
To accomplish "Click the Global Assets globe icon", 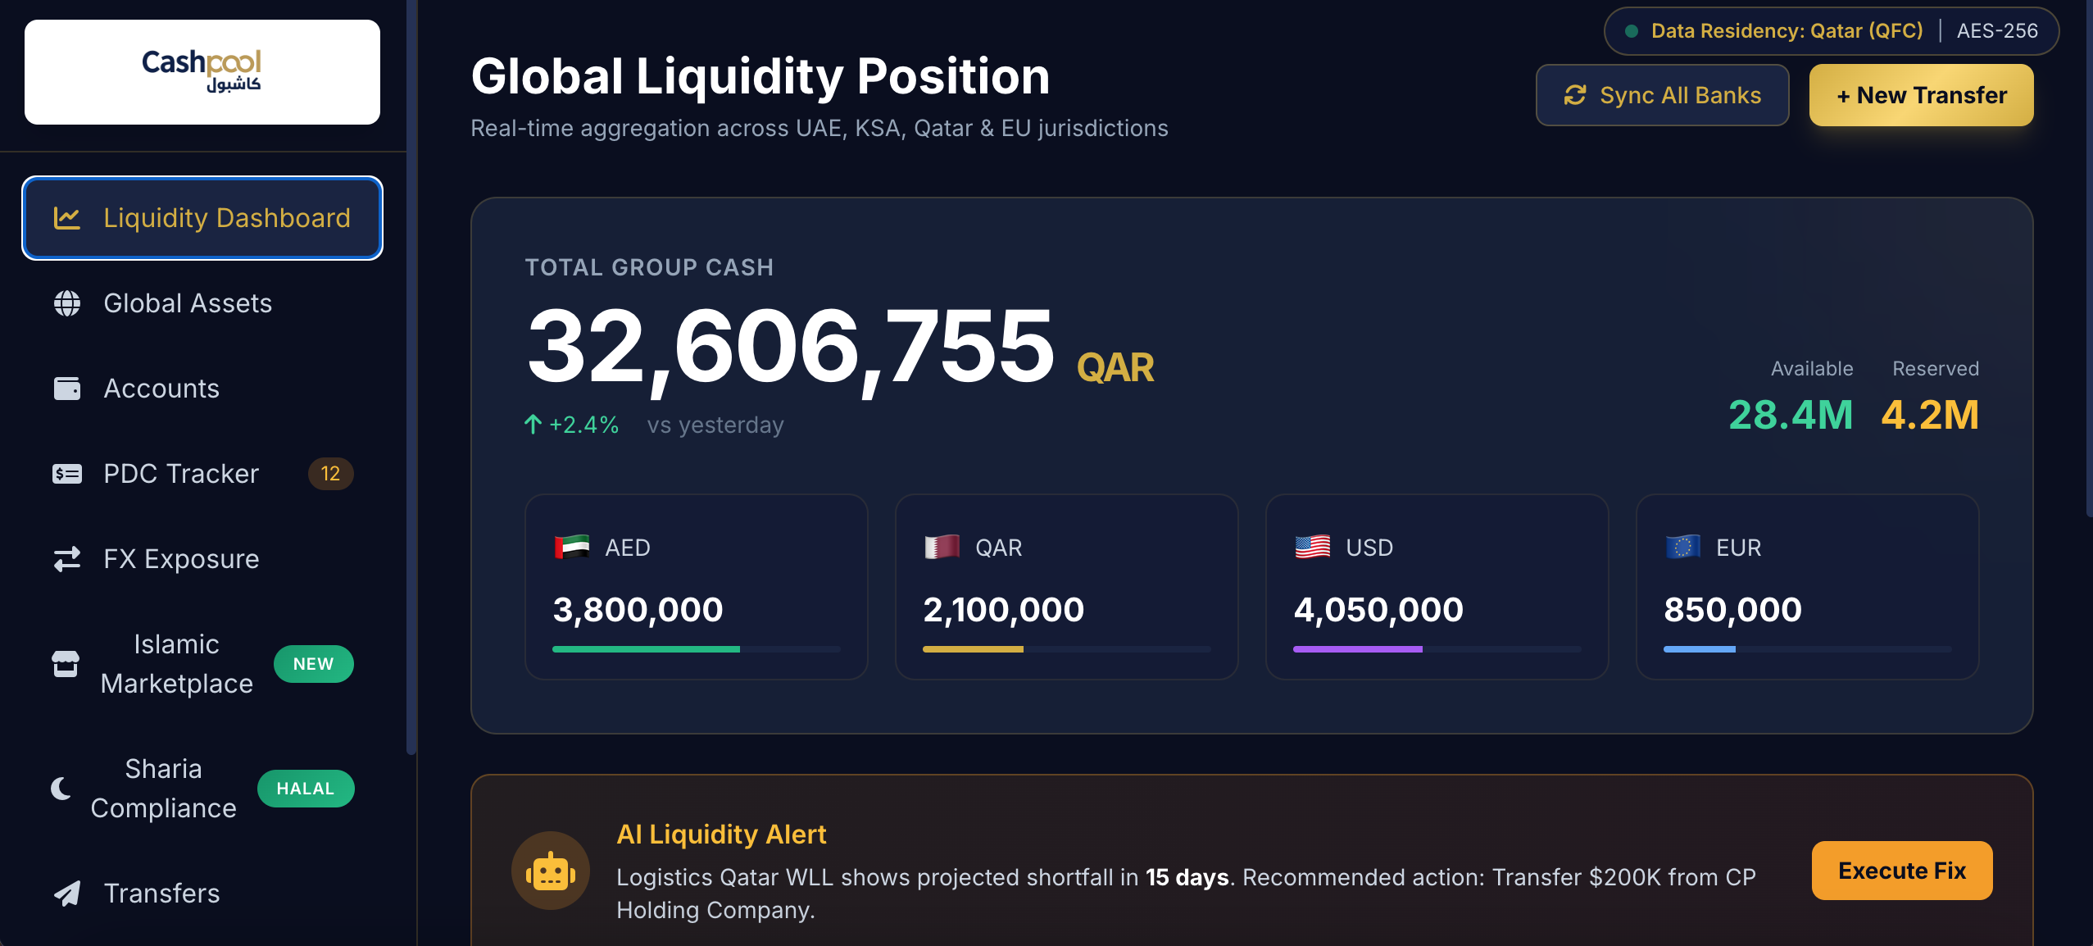I will point(67,302).
